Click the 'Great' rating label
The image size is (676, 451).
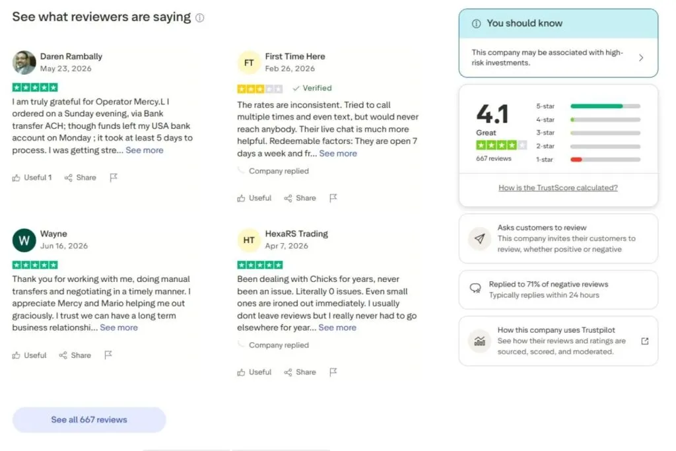coord(486,133)
